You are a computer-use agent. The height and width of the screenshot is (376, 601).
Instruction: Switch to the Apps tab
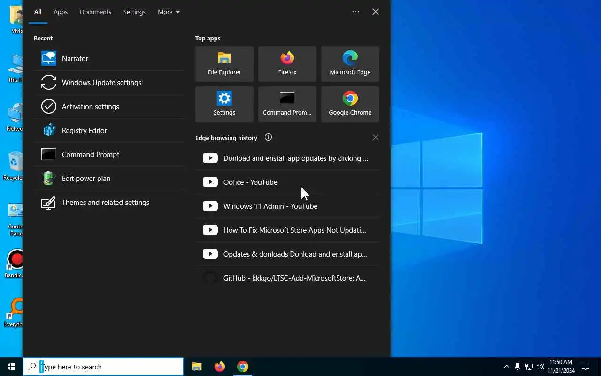pos(61,12)
